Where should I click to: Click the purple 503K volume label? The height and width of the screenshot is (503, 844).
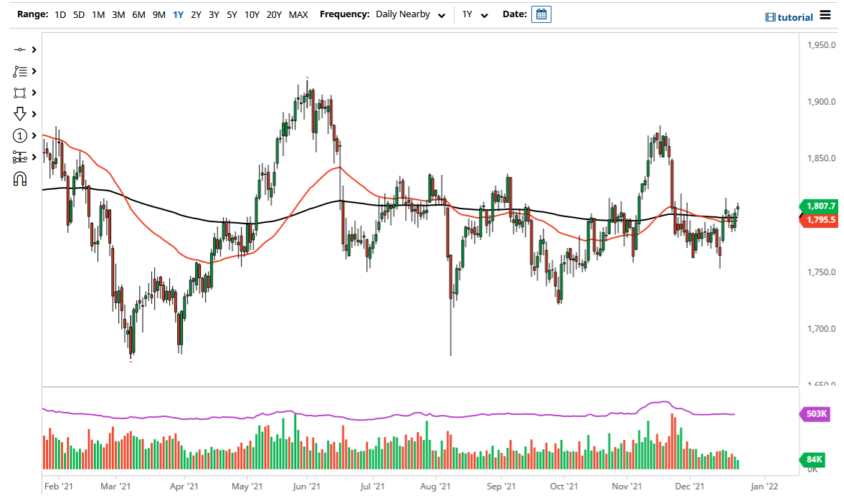click(x=817, y=413)
